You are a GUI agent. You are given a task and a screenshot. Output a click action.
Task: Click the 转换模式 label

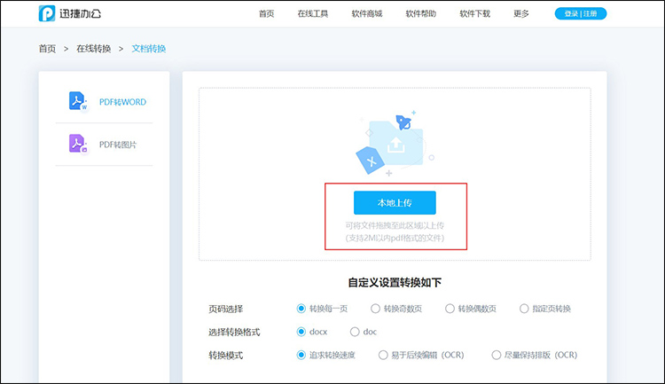(x=225, y=355)
